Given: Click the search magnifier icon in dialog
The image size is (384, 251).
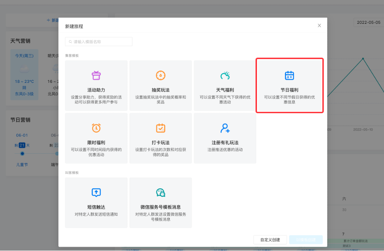Looking at the screenshot, I should pos(70,42).
